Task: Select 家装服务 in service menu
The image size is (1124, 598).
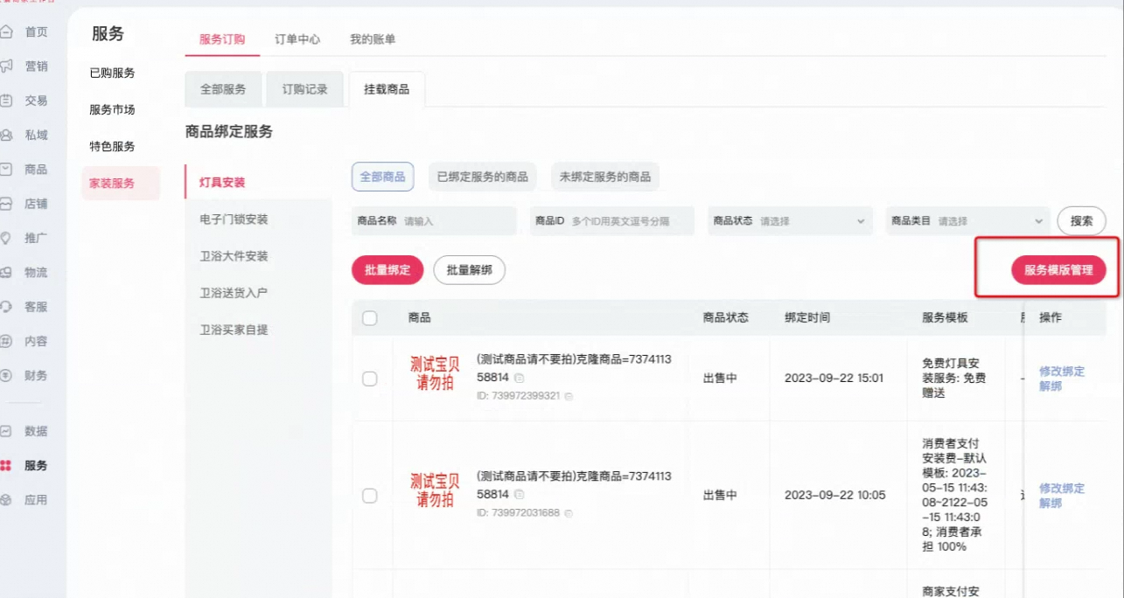Action: (x=121, y=184)
